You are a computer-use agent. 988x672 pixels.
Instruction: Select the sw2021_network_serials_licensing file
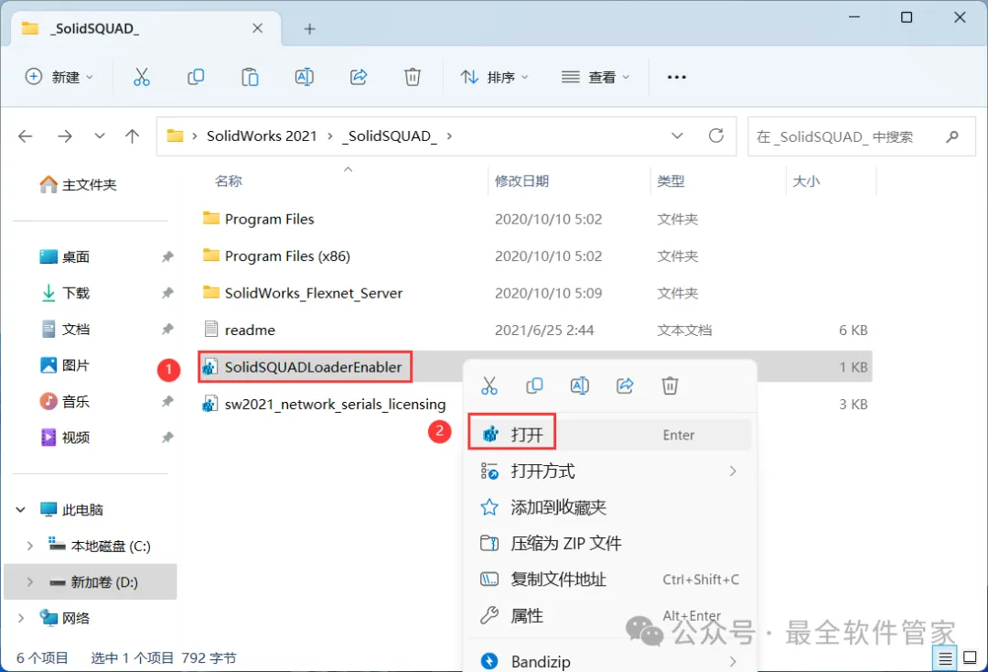point(335,404)
